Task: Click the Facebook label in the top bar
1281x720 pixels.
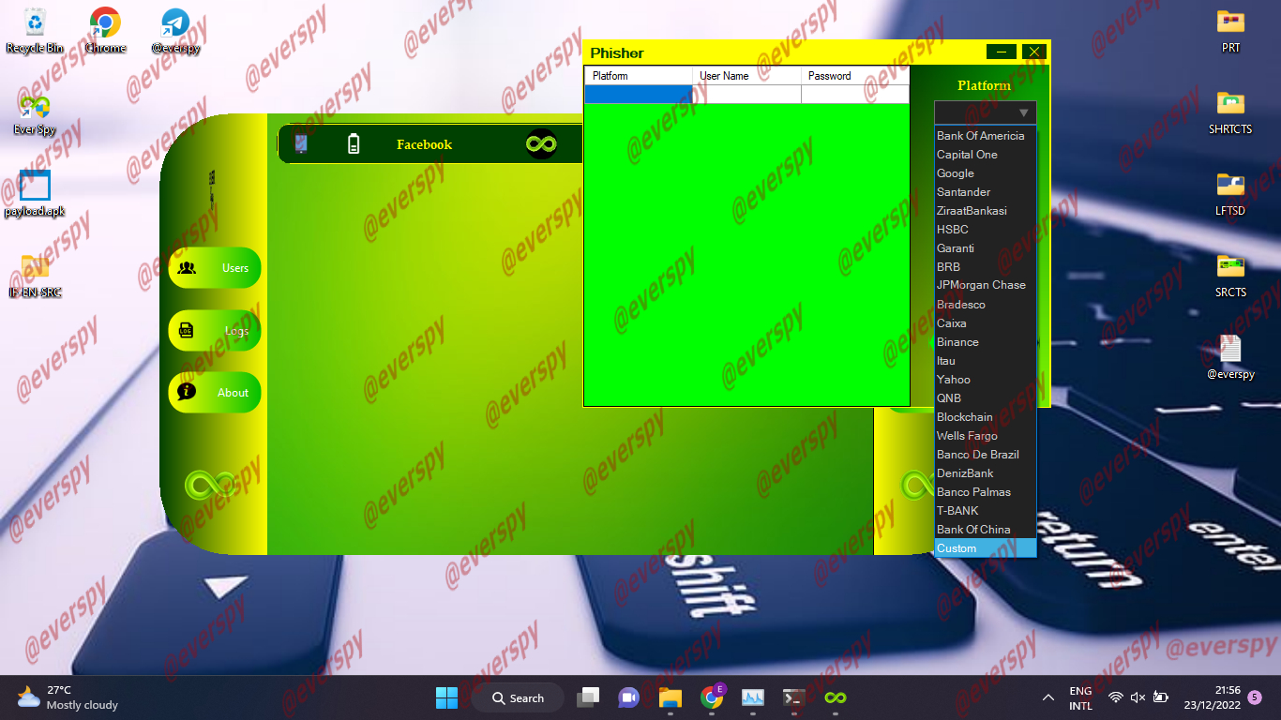Action: (x=424, y=144)
